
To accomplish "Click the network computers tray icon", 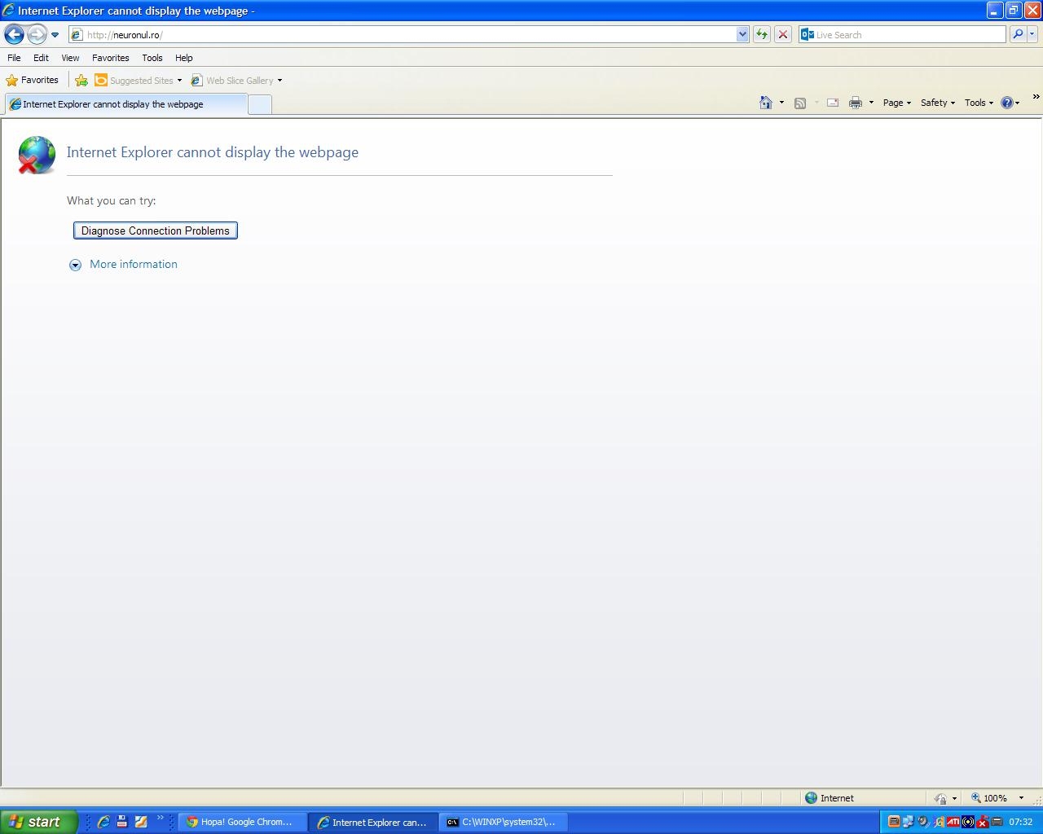I will [908, 822].
